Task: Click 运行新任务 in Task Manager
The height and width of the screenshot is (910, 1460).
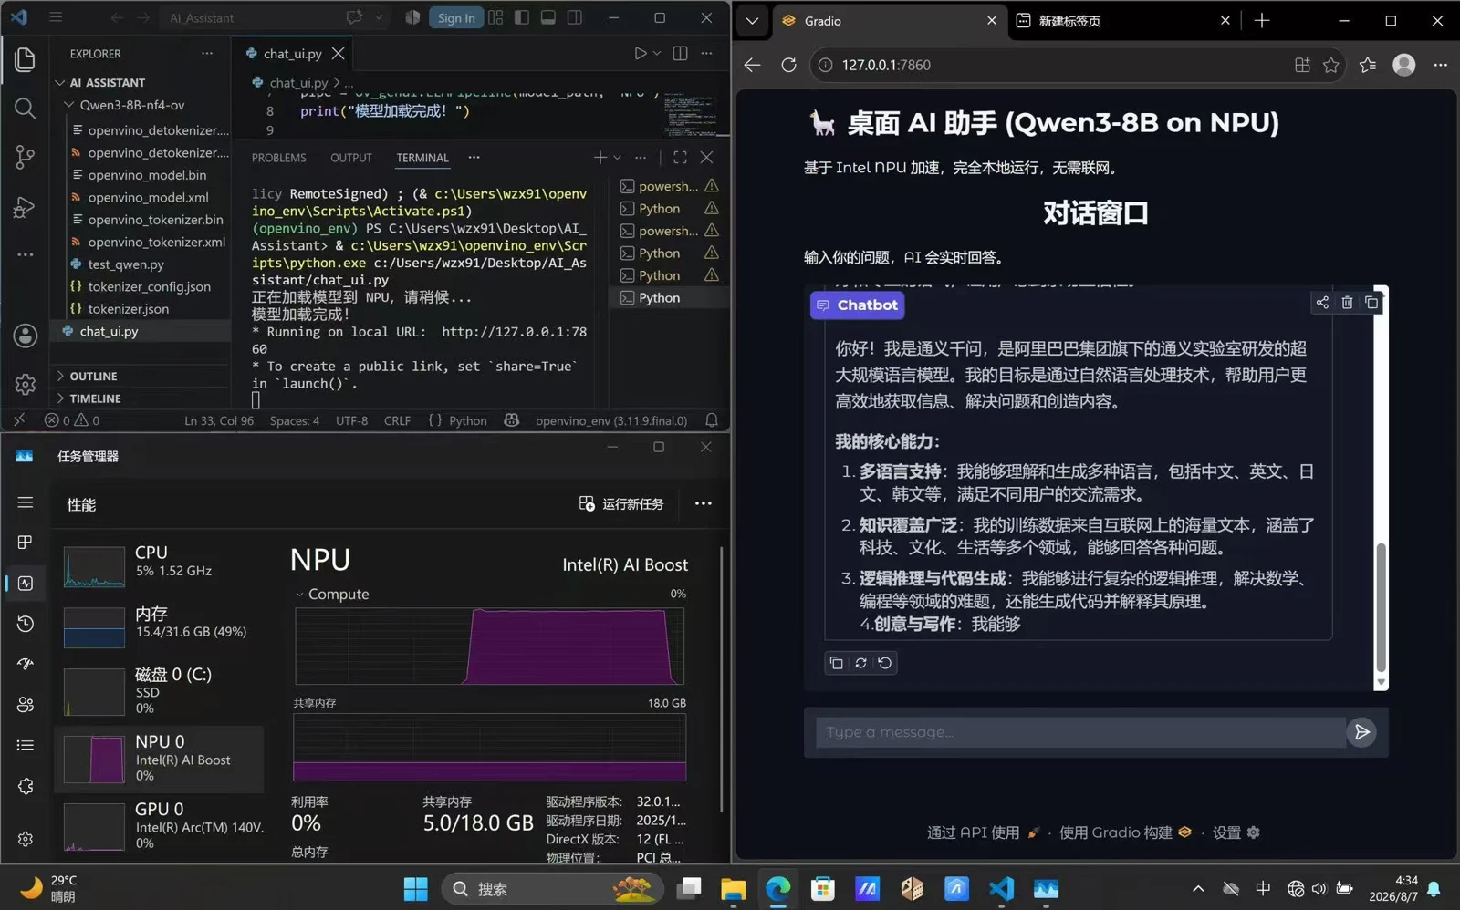Action: click(x=621, y=503)
